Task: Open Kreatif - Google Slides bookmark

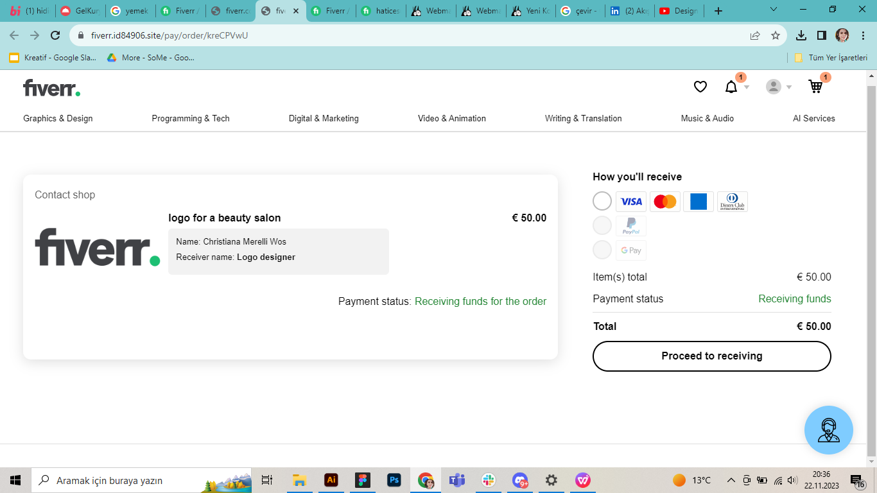Action: (53, 58)
